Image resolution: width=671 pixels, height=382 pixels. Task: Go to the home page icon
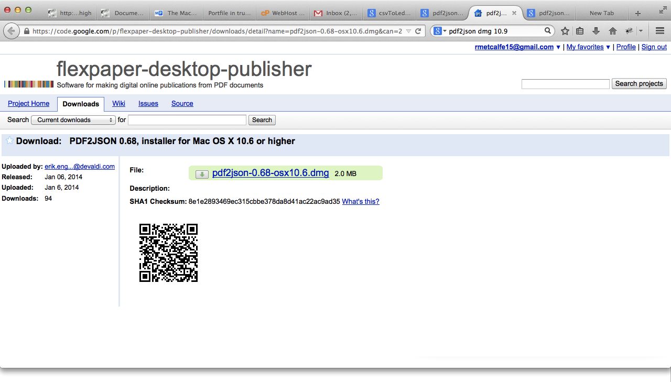click(x=612, y=31)
